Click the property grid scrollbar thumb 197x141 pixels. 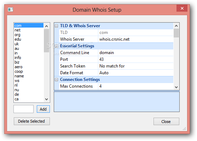[176, 33]
